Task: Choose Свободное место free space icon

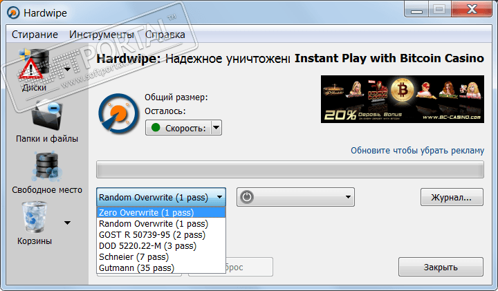Action: tap(47, 167)
